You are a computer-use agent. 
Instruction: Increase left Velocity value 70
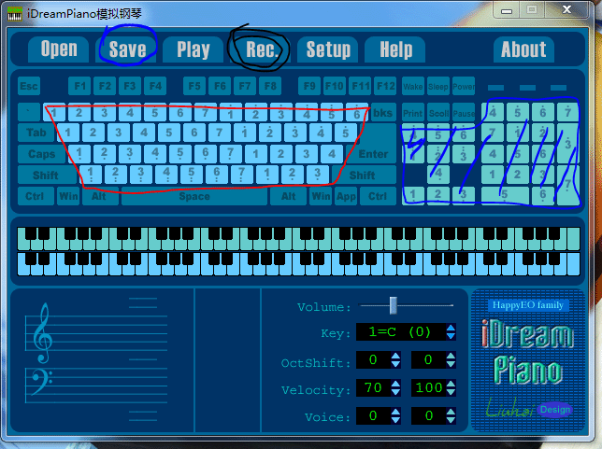(x=395, y=384)
